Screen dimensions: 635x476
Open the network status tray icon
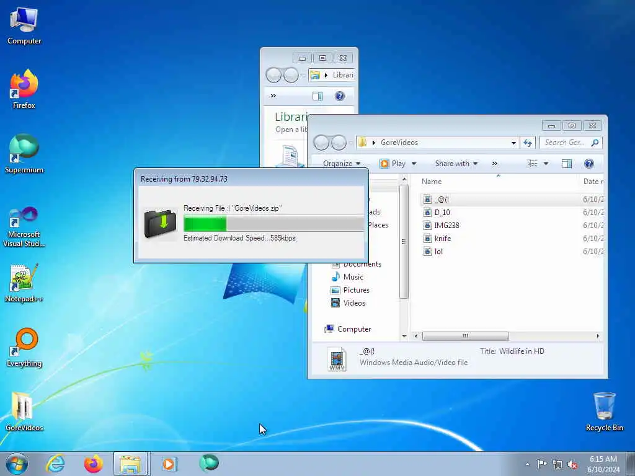[x=557, y=464]
